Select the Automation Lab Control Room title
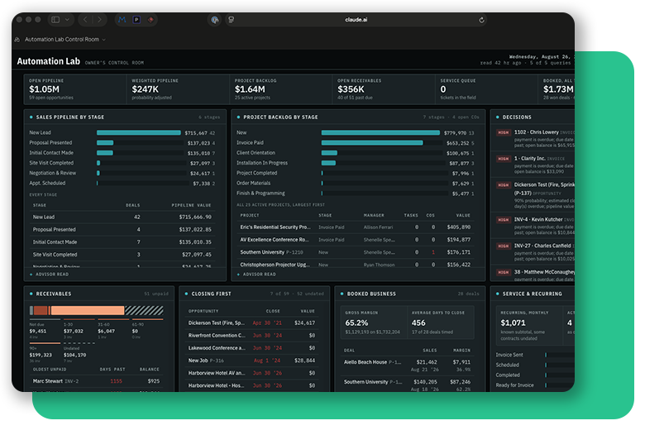 point(62,40)
